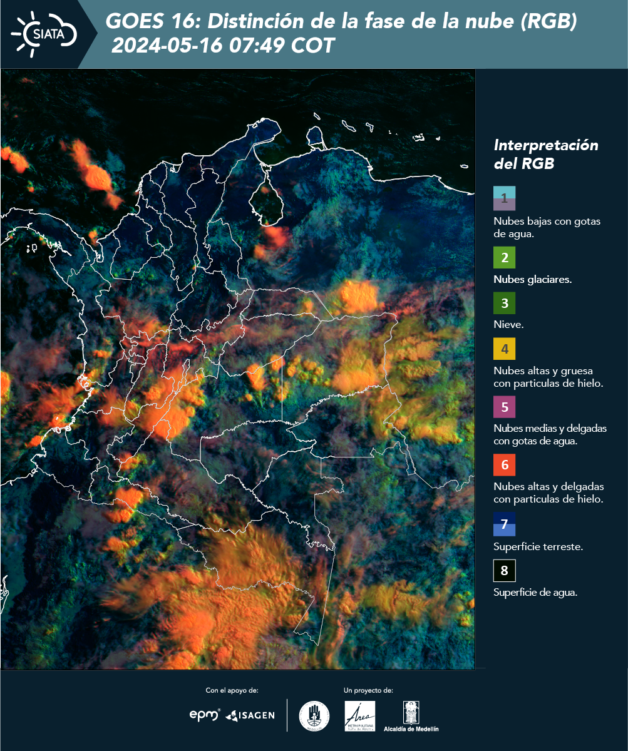
Task: Click 'Nubes altas y gruesa con particulas de hielo.'
Action: 548,377
